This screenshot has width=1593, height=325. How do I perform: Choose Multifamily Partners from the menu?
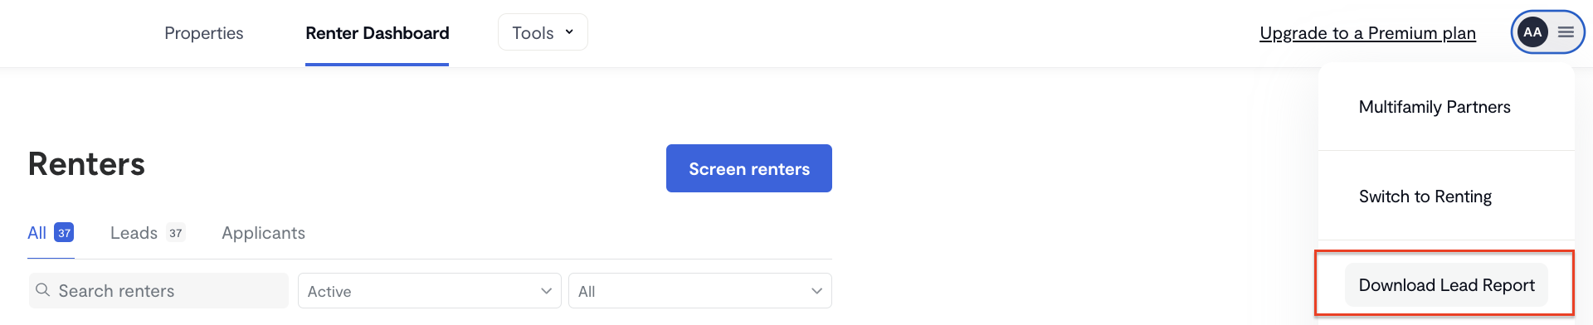pos(1435,107)
